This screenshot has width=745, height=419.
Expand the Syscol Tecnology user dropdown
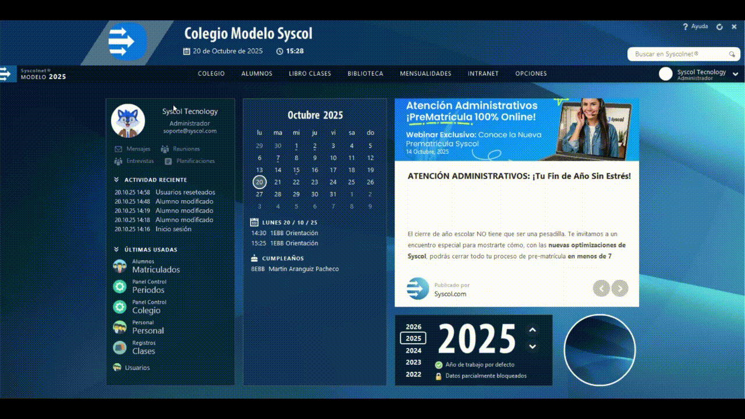pos(736,74)
